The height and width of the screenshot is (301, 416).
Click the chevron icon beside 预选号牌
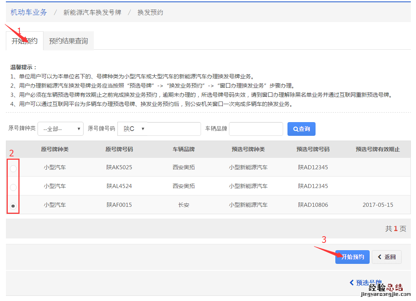[352, 283]
